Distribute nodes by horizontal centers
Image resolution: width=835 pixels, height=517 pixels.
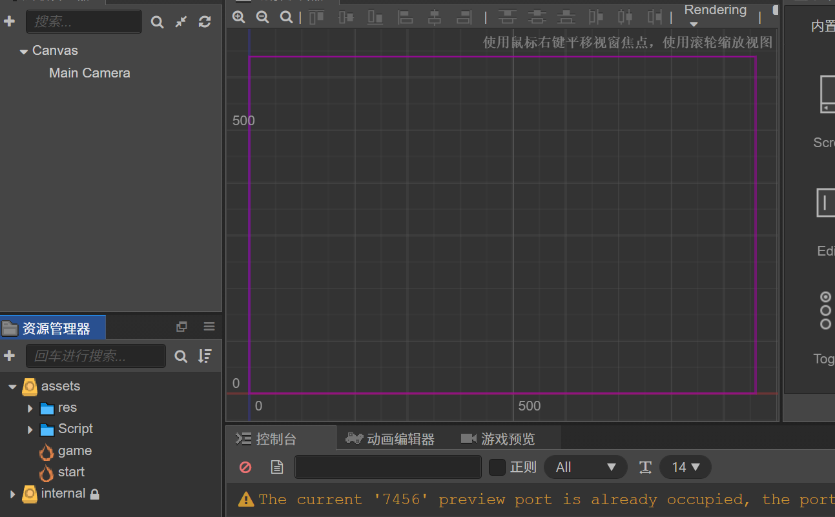[625, 17]
